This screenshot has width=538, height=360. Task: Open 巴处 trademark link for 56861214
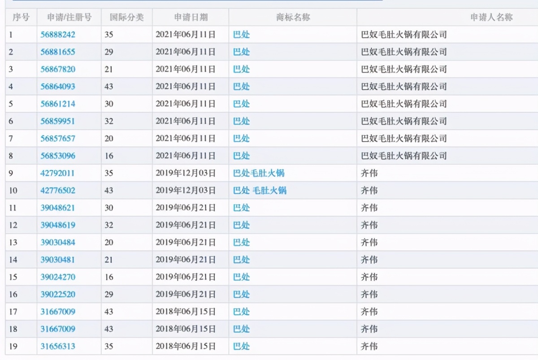241,104
